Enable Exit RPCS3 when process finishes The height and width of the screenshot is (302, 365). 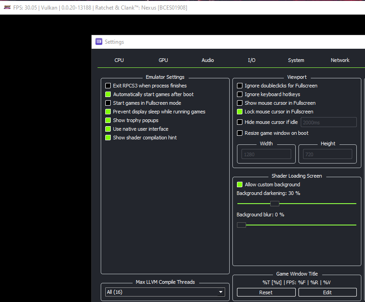tap(108, 86)
